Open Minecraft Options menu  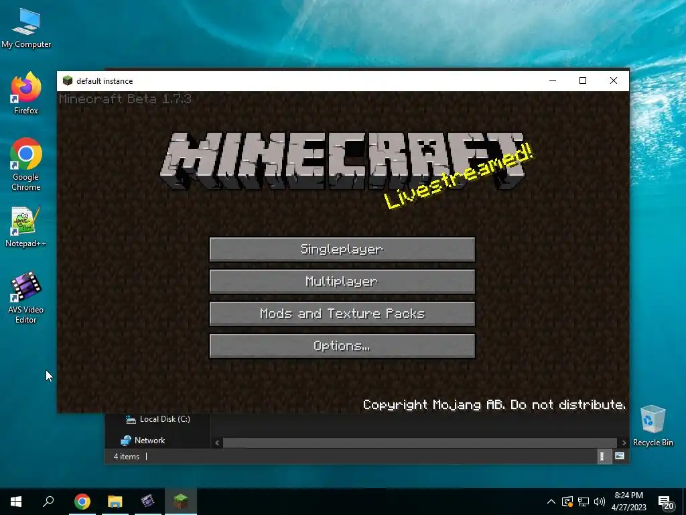342,346
